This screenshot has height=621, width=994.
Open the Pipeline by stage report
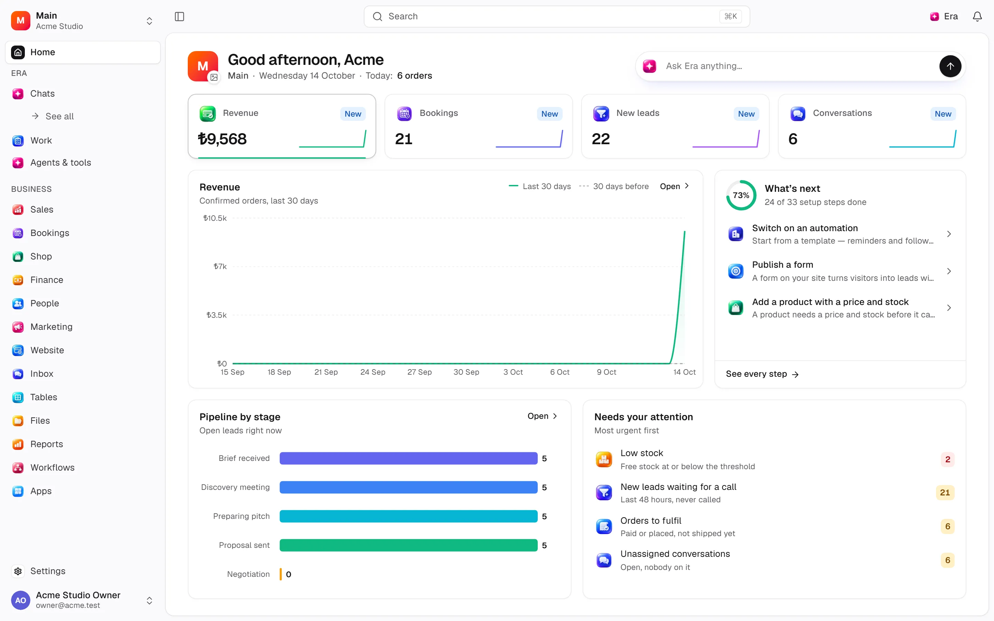pos(542,416)
